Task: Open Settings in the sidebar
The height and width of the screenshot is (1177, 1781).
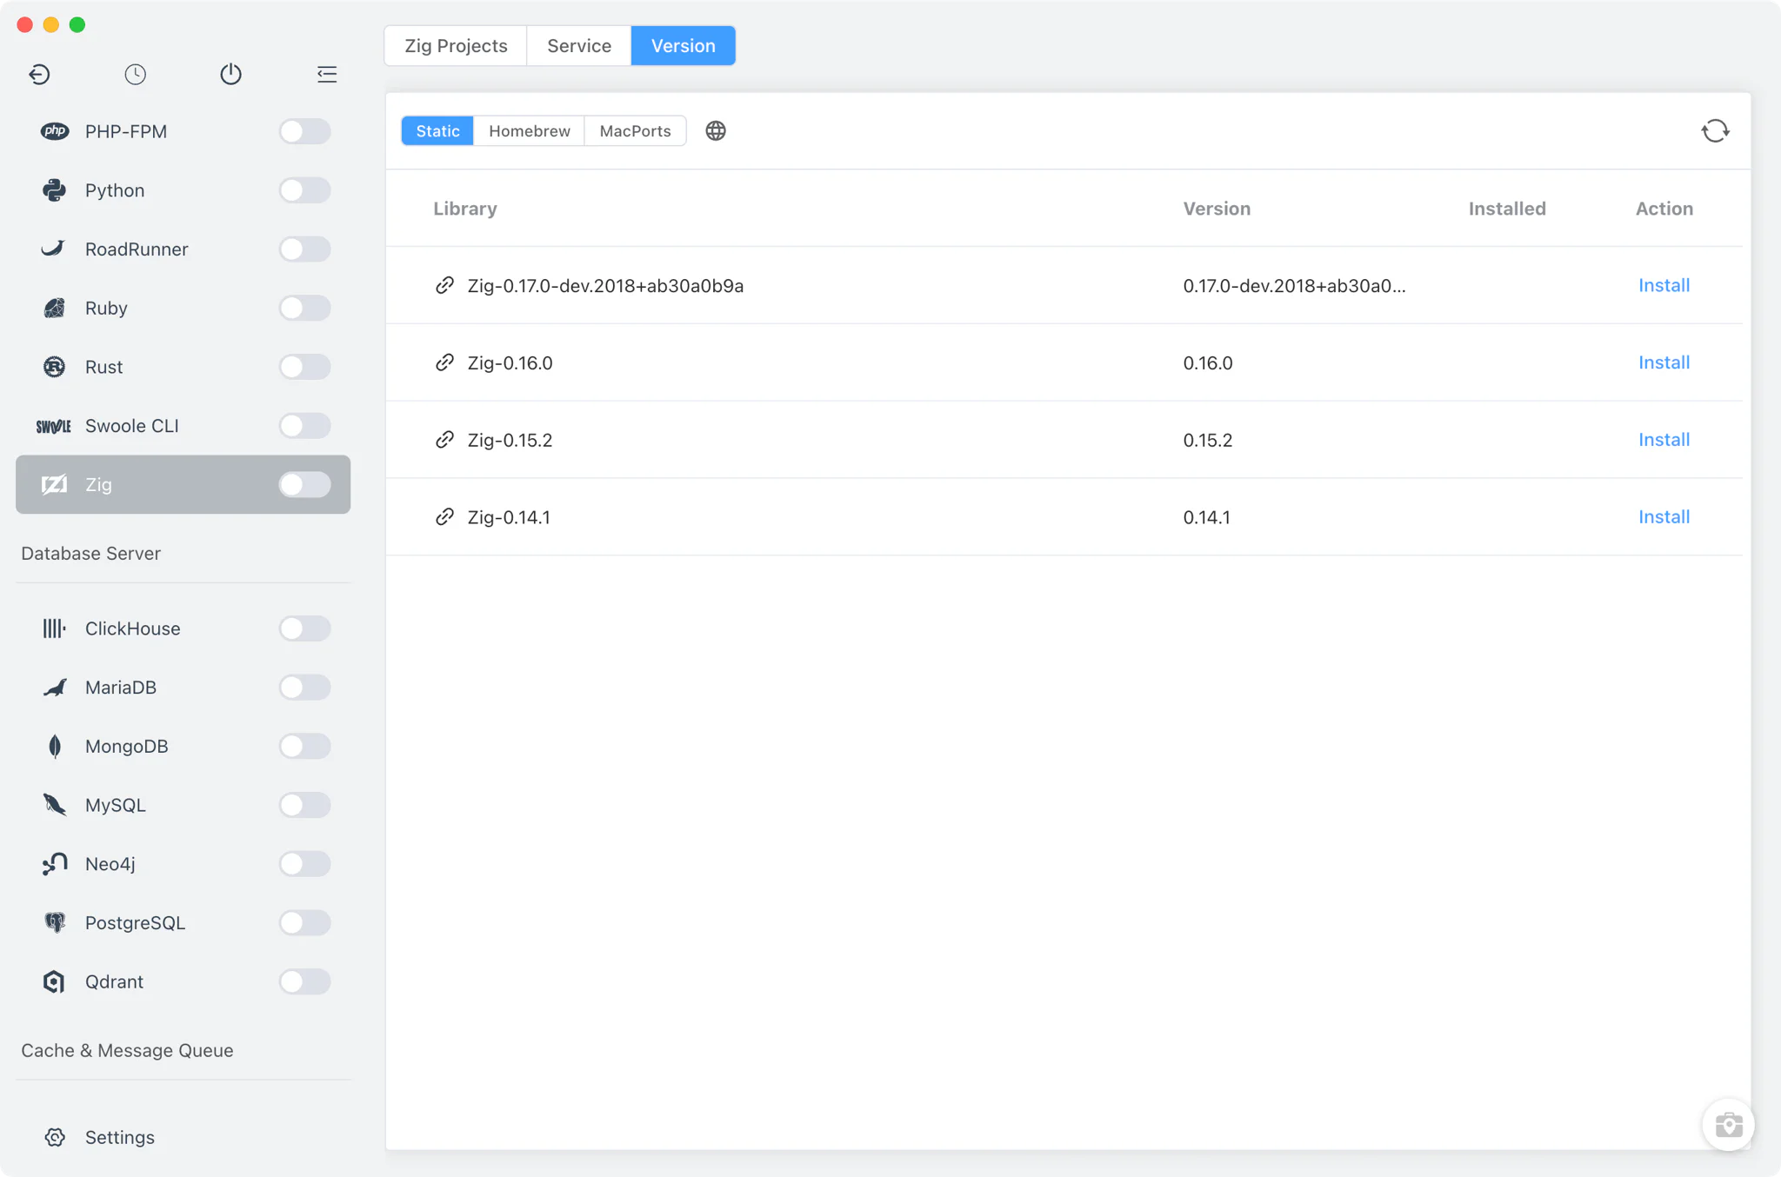Action: (x=183, y=1137)
